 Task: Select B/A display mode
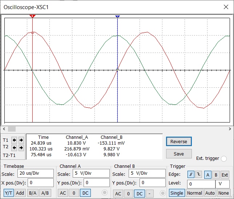coord(33,193)
